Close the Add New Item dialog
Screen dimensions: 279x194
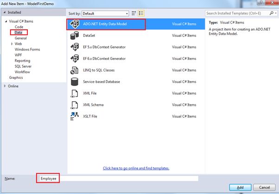point(272,2)
